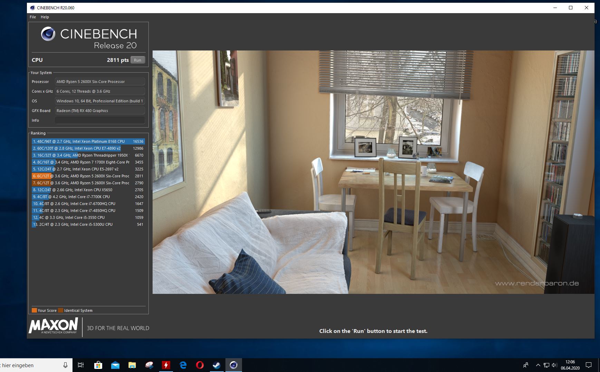Select ranking row Intel Core i7-7700K
This screenshot has width=600, height=372.
[x=88, y=197]
